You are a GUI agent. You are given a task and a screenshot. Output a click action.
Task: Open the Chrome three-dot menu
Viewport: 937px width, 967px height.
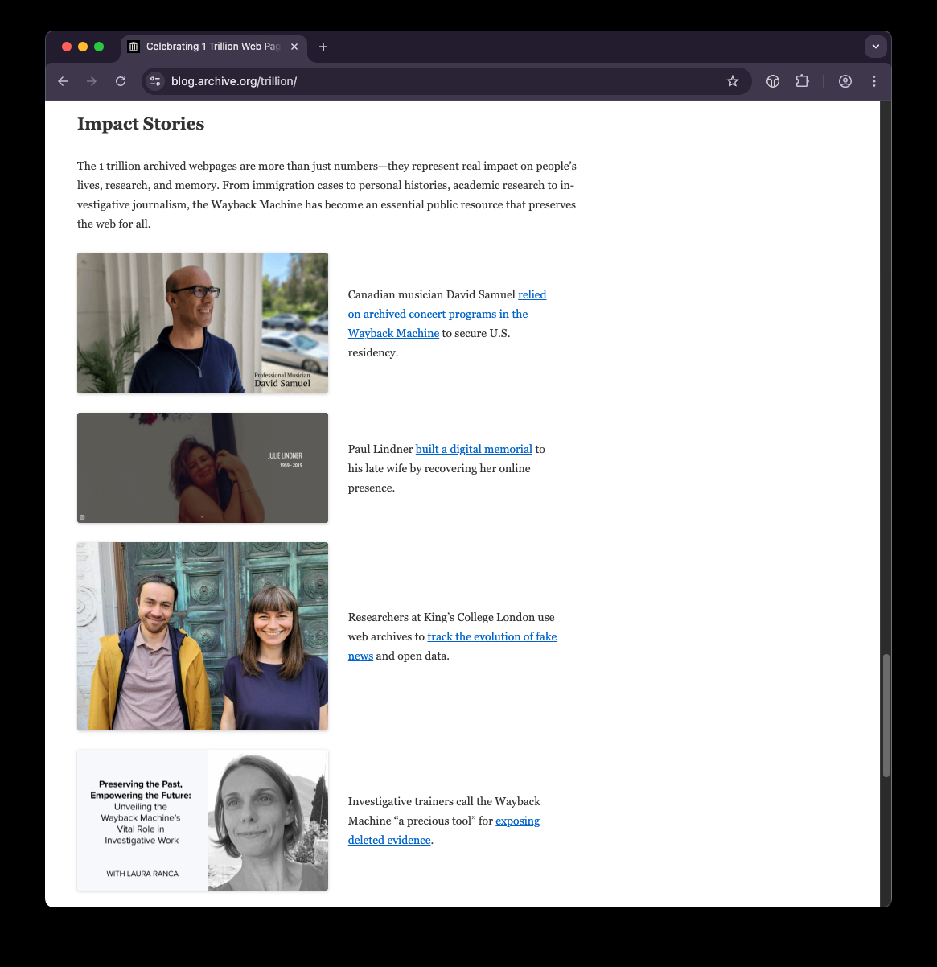tap(873, 81)
